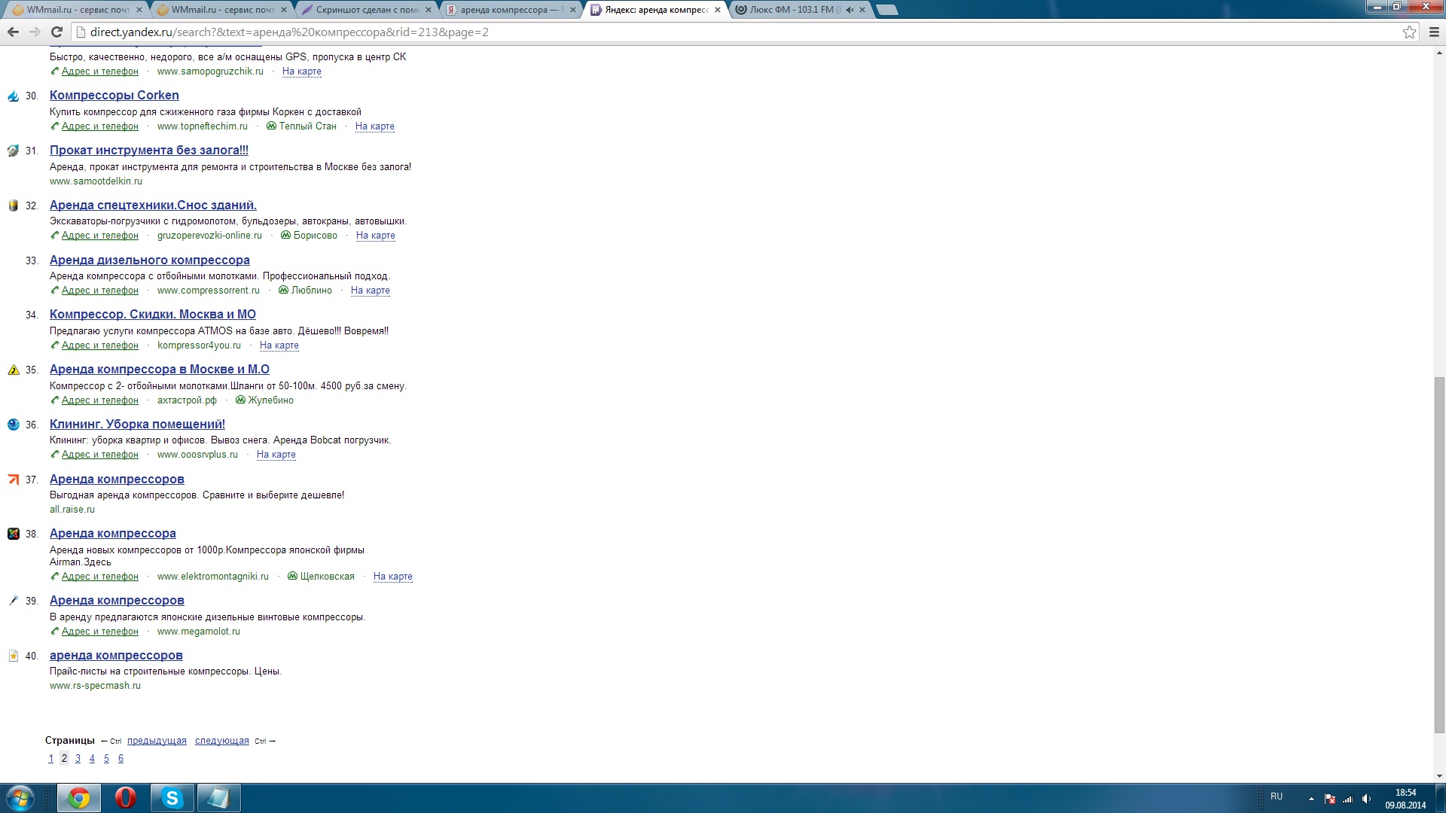Open result 39 Аренда компрессоров link
1446x813 pixels.
(117, 600)
